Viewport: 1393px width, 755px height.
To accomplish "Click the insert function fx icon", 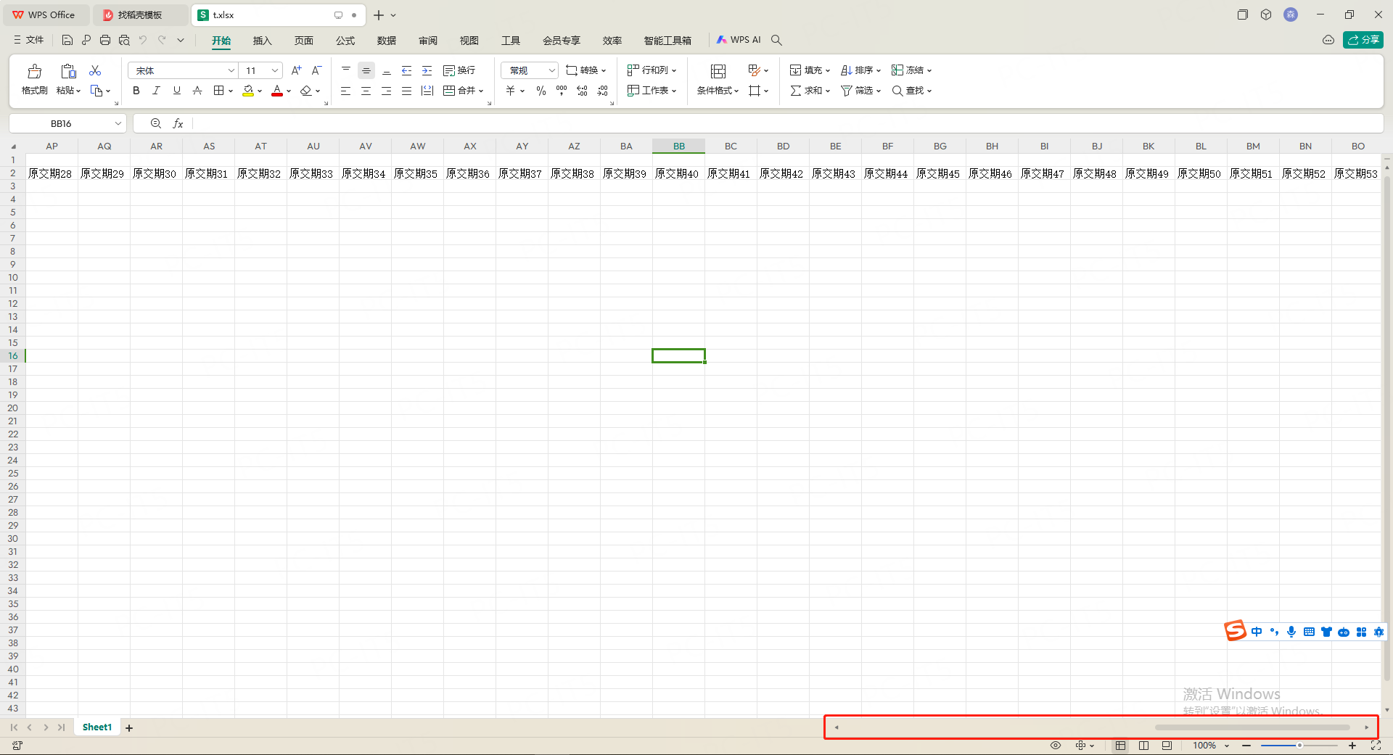I will [178, 124].
